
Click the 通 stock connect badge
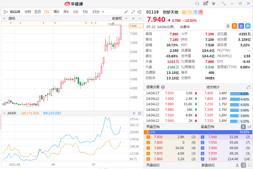click(195, 12)
